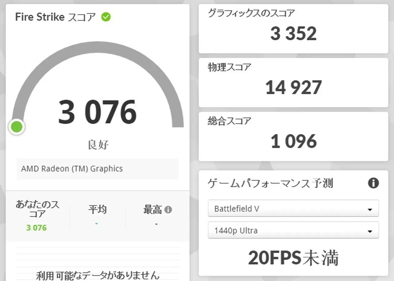The width and height of the screenshot is (394, 281).
Task: Select the AMD Radeon (TM) Graphics field
Action: point(98,169)
